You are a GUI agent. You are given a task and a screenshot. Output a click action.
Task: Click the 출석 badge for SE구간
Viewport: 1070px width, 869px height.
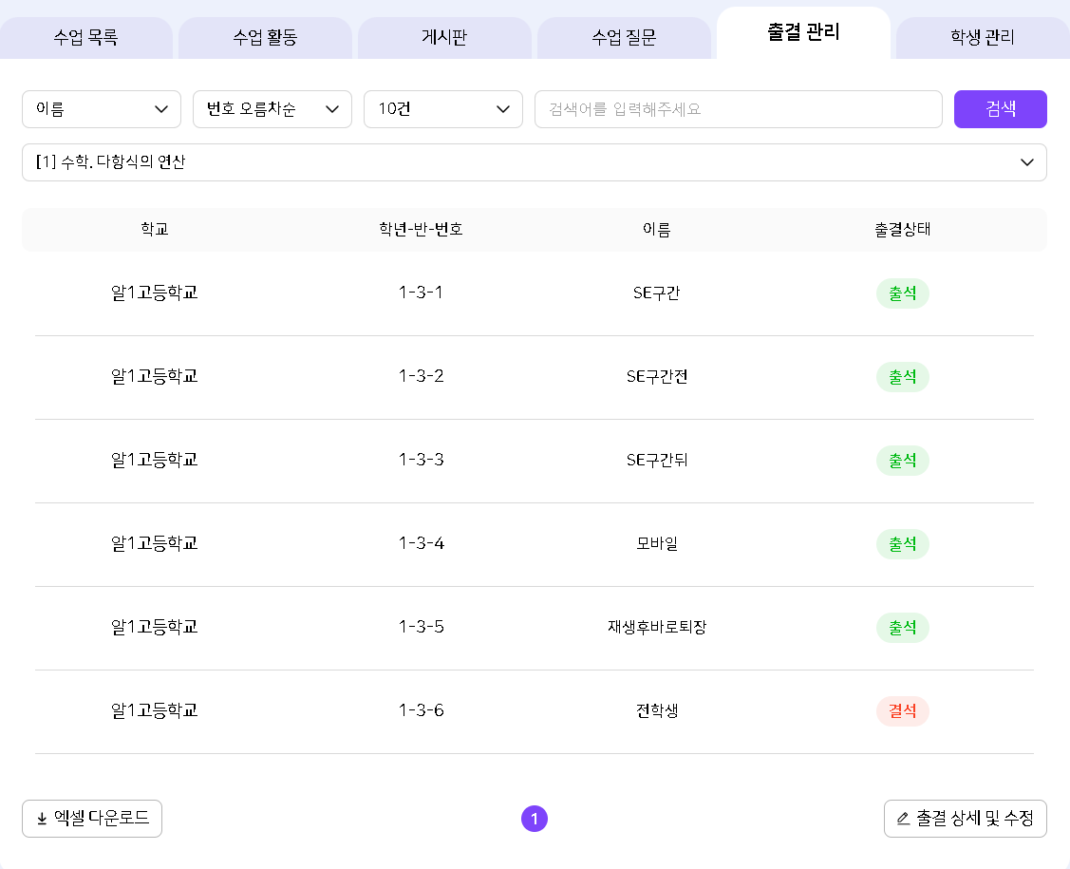(902, 293)
